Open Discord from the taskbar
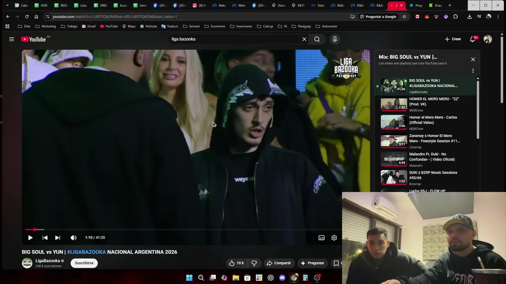 click(x=282, y=278)
